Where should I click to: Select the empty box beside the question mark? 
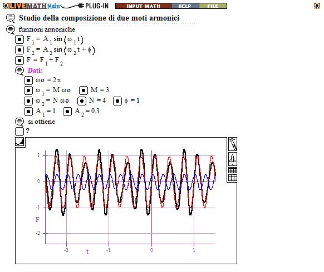coord(19,132)
